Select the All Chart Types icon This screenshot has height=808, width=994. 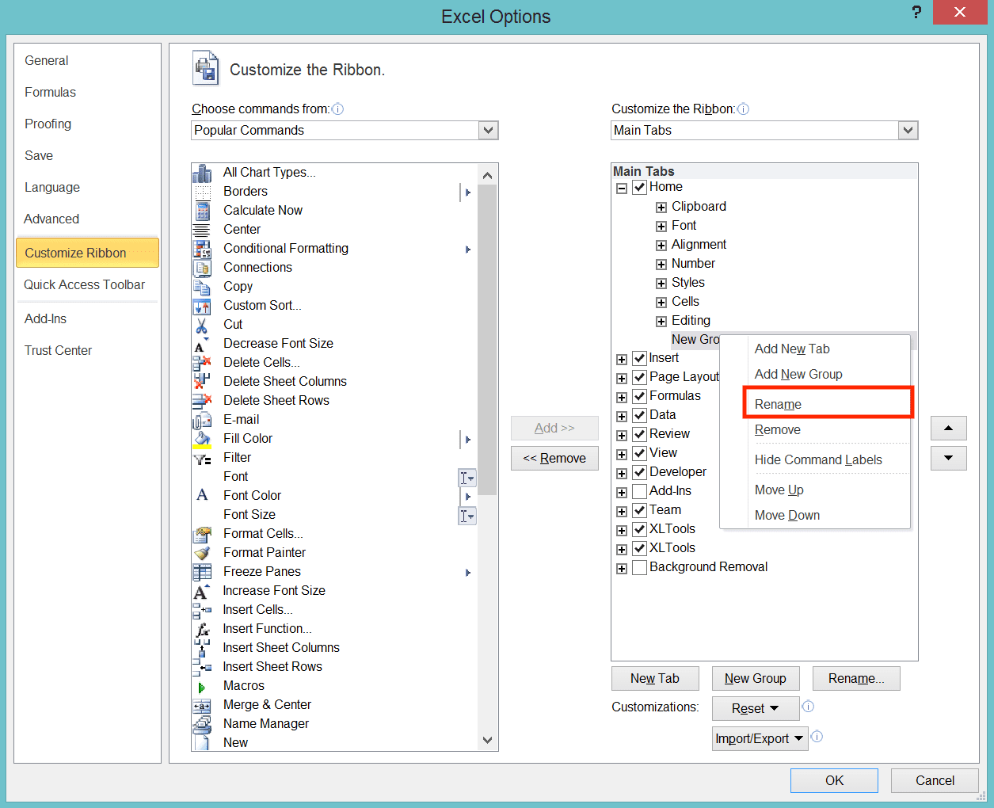(x=202, y=173)
